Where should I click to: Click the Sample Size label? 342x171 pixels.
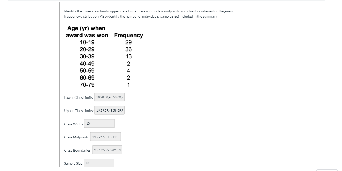click(73, 163)
